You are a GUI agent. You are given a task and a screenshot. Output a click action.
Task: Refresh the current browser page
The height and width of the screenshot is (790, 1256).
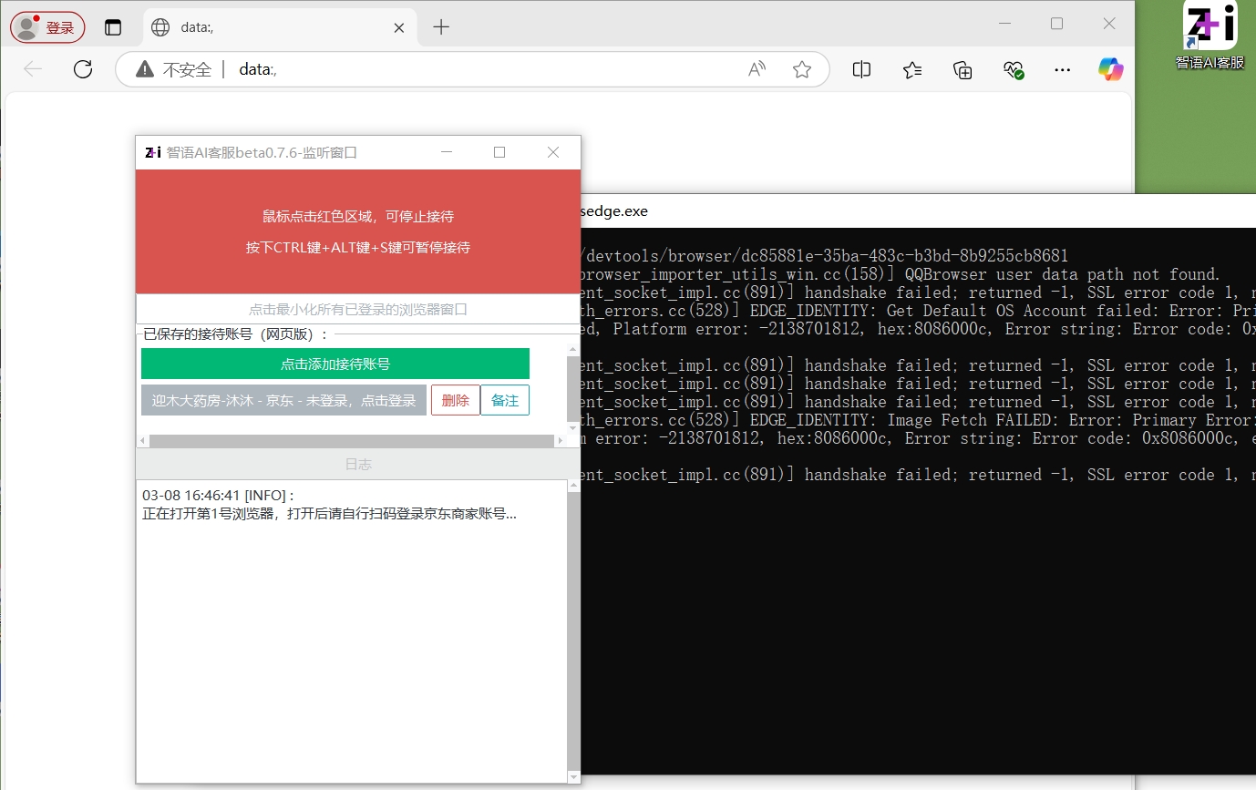(83, 69)
